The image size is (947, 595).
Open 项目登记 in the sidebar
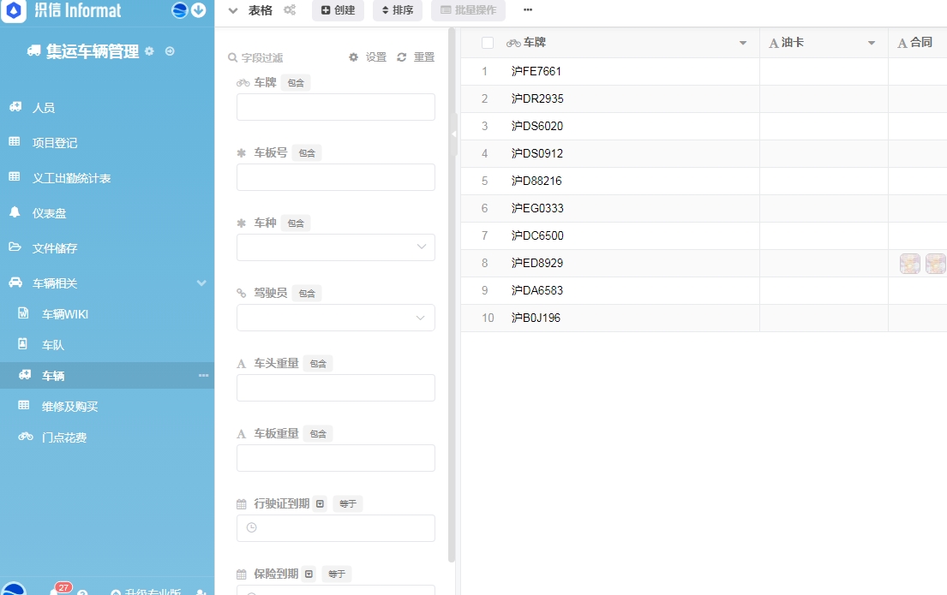click(x=55, y=143)
